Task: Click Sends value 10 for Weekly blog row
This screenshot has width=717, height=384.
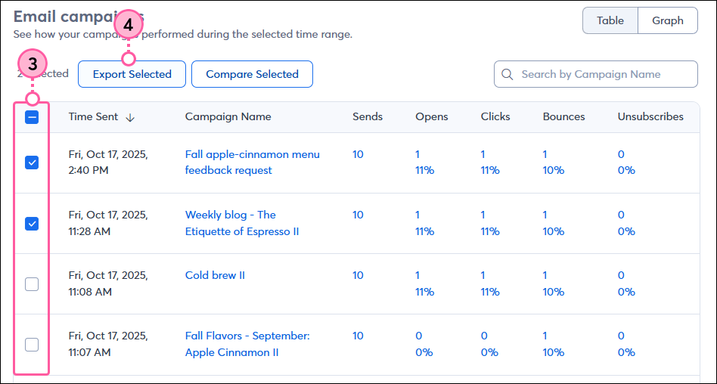Action: [358, 215]
